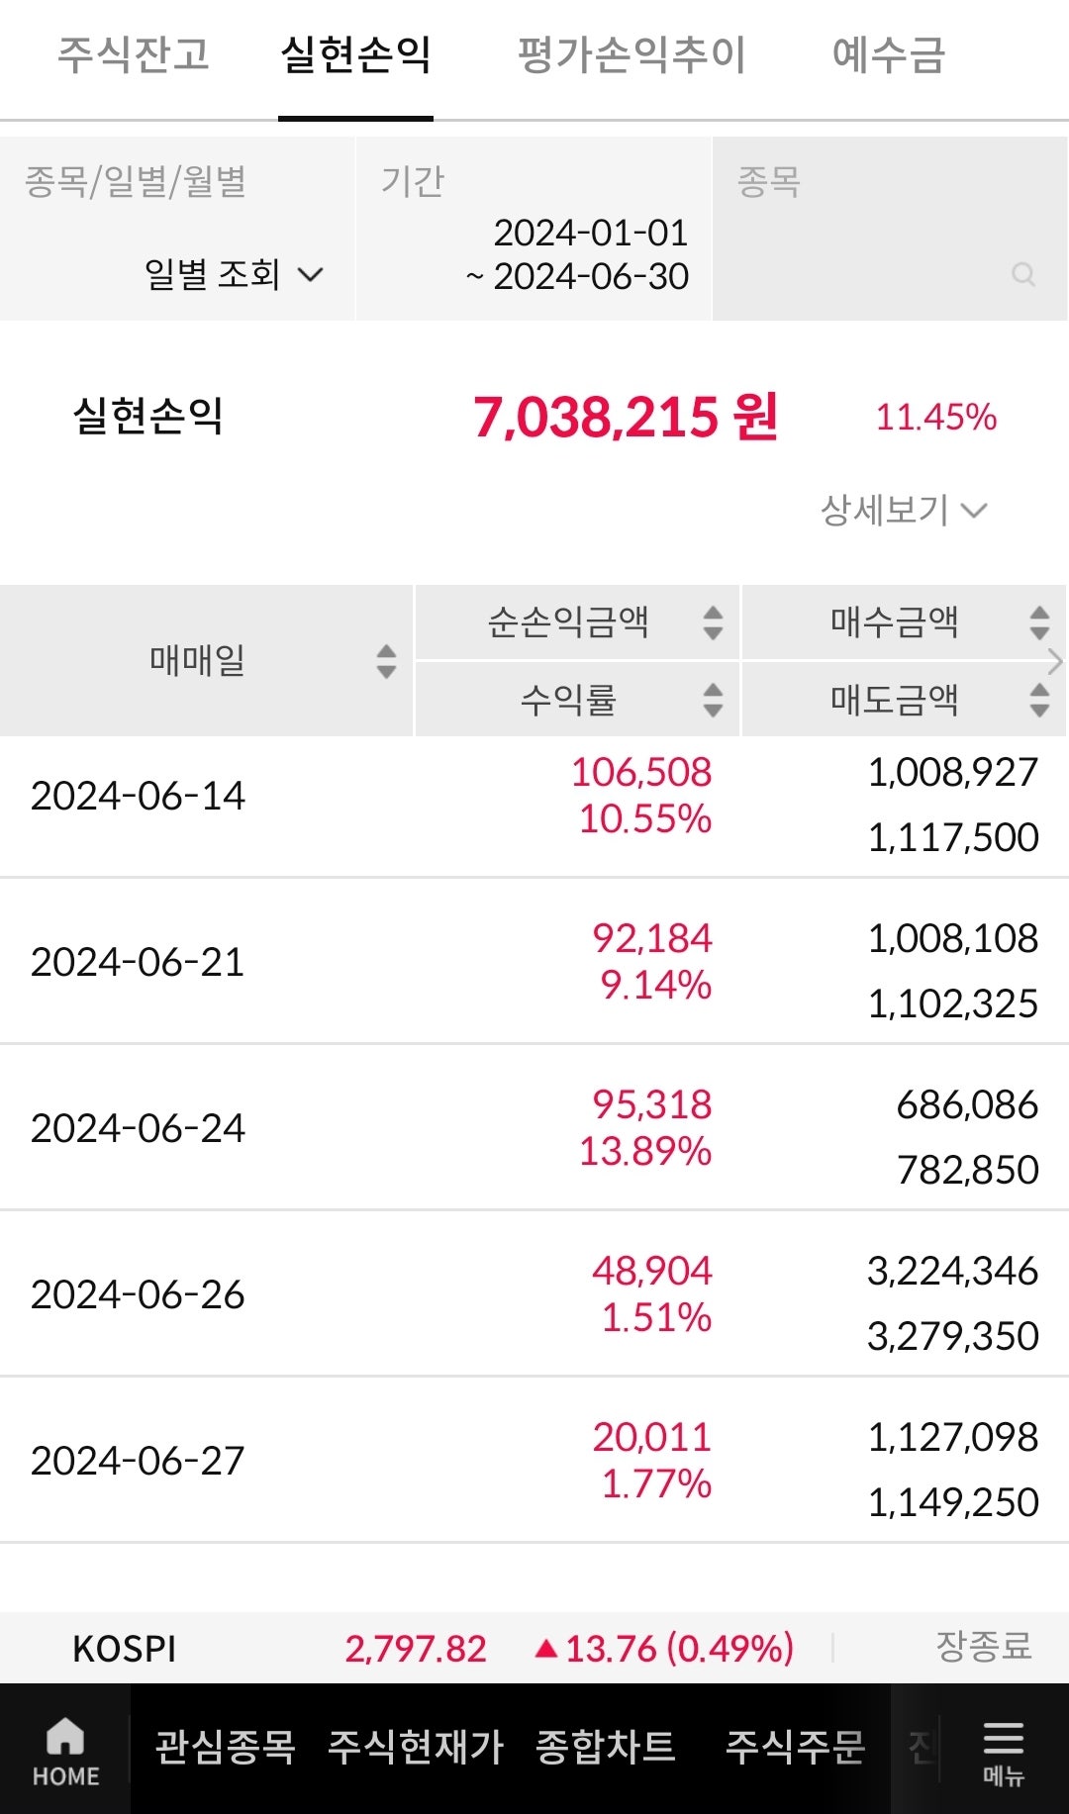Switch to the 평가손익추이 tab
This screenshot has height=1814, width=1069.
(632, 54)
